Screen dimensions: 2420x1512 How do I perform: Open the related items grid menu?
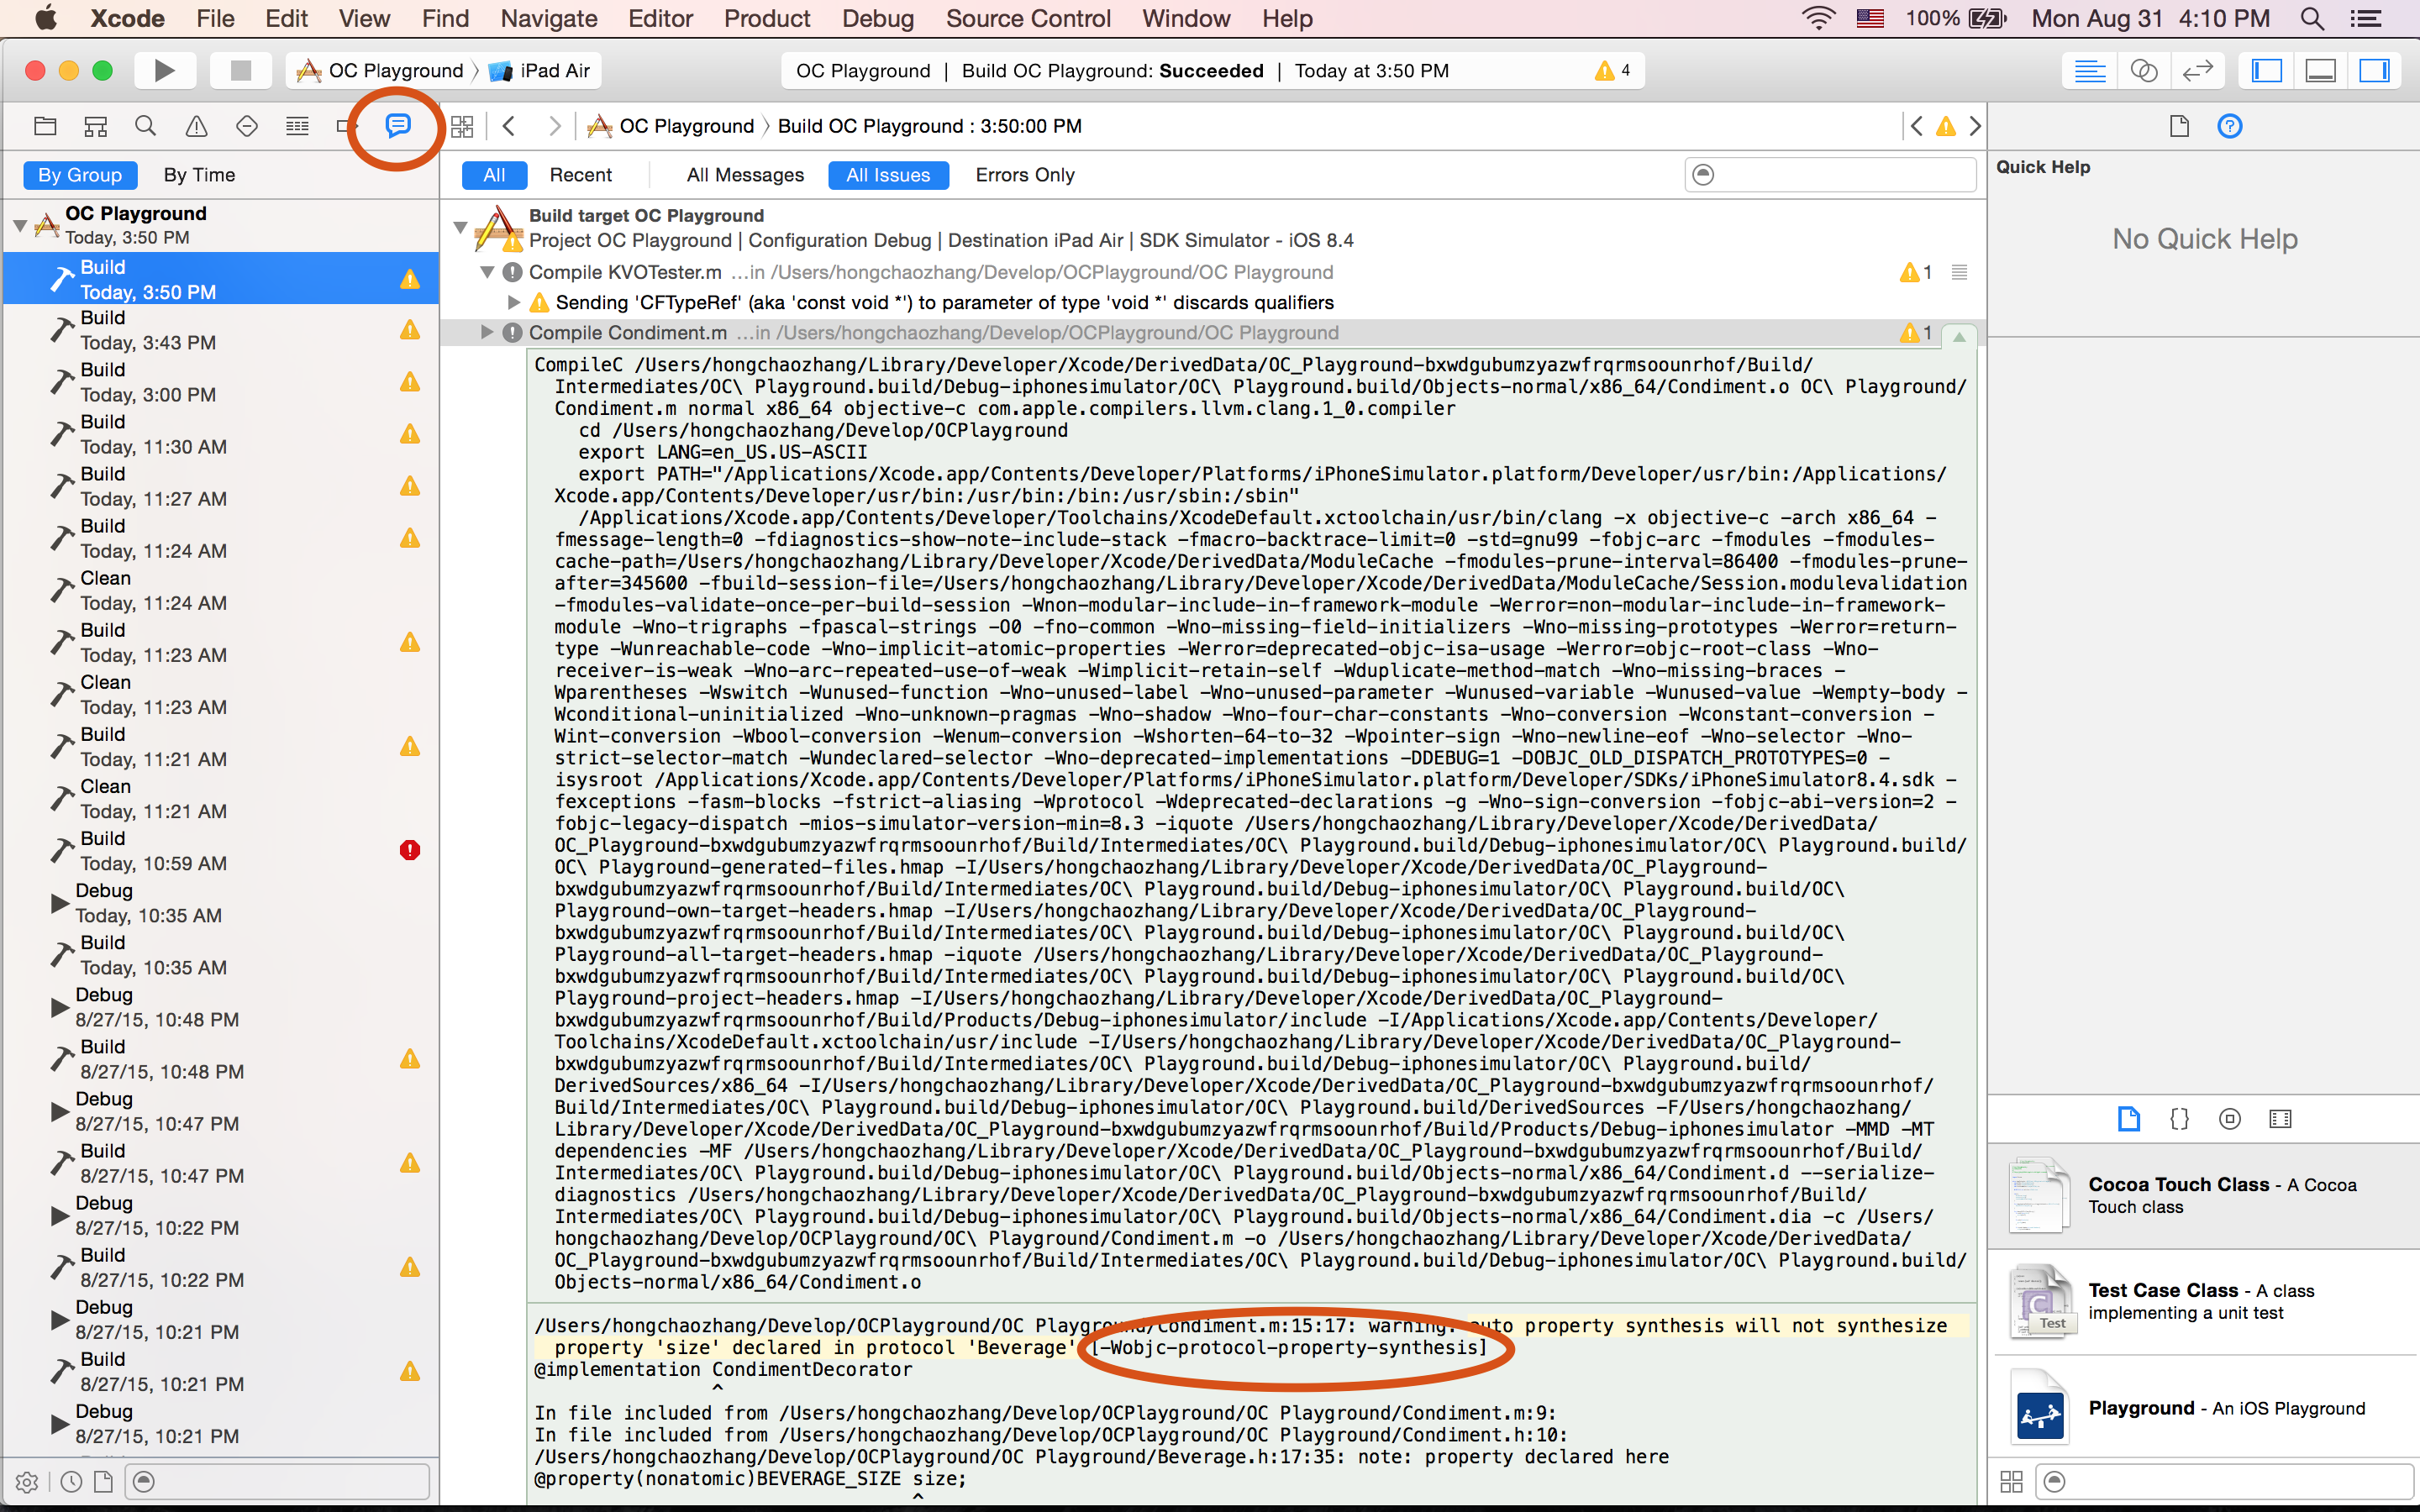(x=462, y=126)
